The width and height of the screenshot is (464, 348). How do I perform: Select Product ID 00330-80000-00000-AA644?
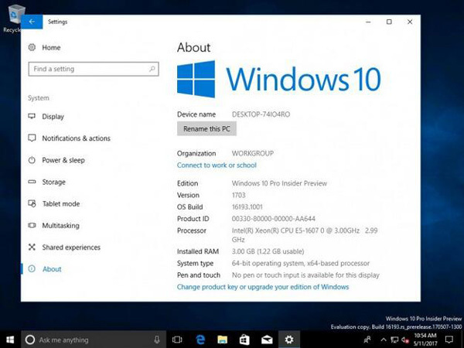(274, 219)
